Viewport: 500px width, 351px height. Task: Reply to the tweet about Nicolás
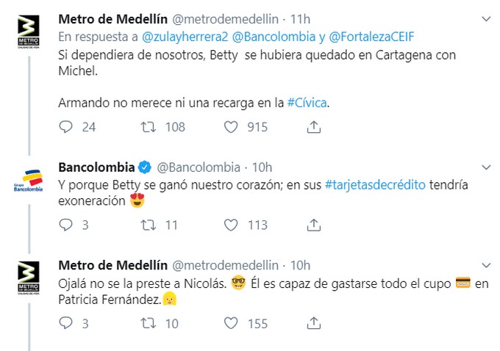(66, 323)
